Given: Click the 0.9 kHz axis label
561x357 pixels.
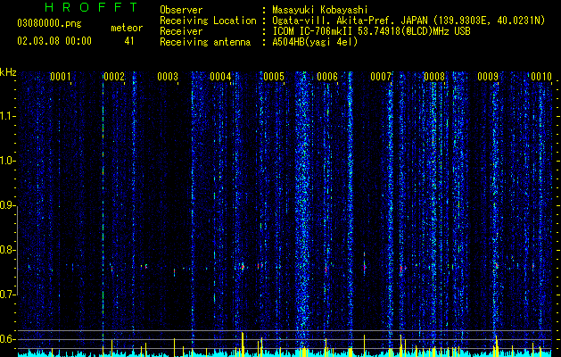Looking at the screenshot, I should tap(7, 205).
